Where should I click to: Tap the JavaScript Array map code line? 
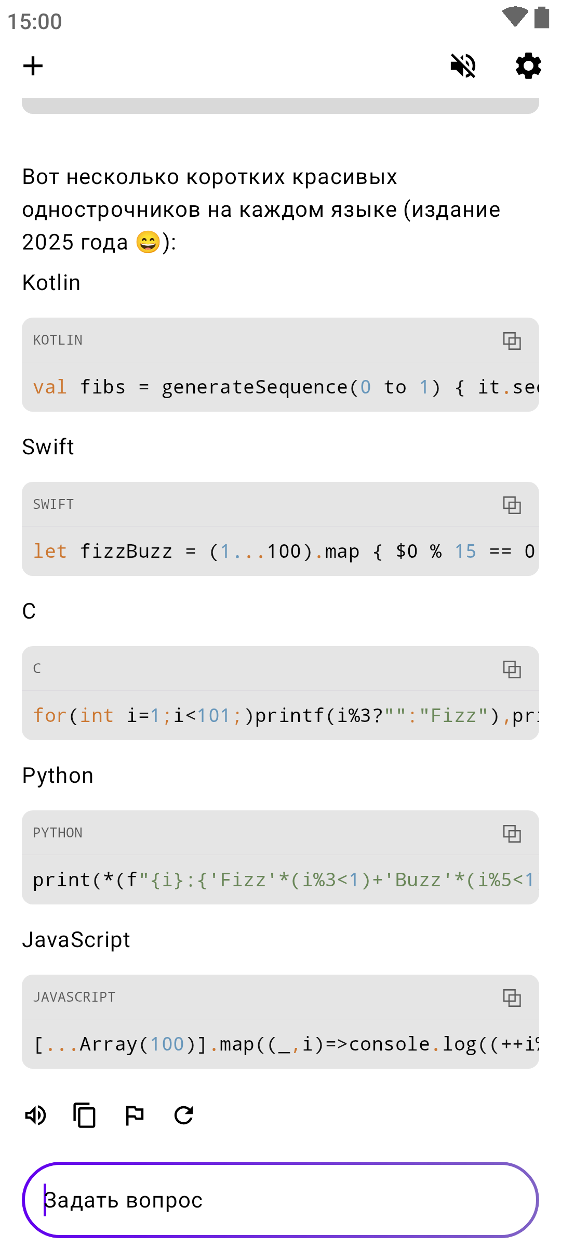pos(280,1044)
